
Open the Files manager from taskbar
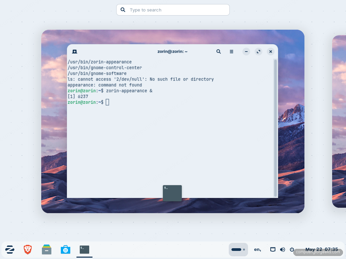coord(47,250)
